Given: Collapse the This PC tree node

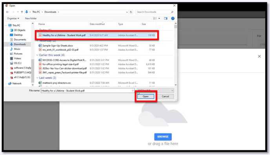Looking at the screenshot, I should (6, 25).
